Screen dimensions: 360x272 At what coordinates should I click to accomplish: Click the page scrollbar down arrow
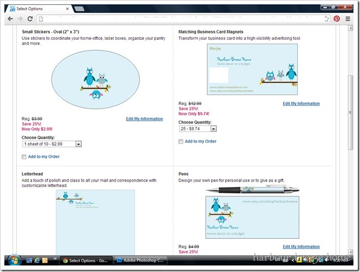pos(350,252)
